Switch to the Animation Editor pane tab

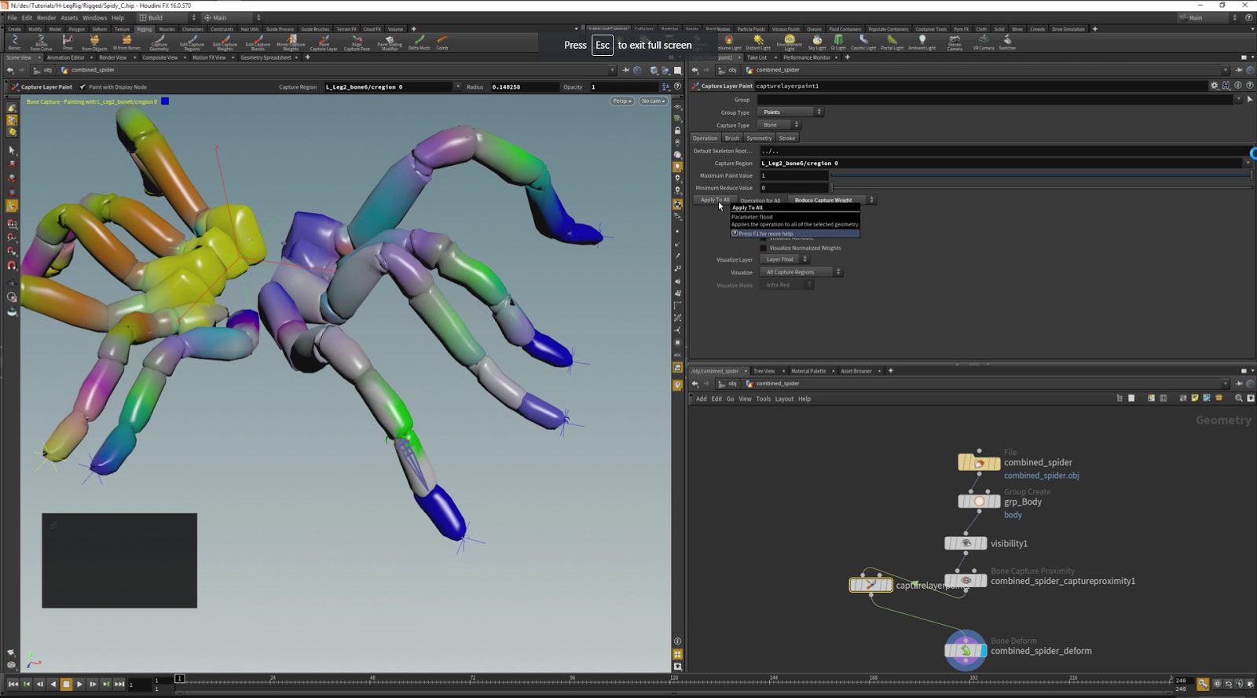(x=65, y=57)
